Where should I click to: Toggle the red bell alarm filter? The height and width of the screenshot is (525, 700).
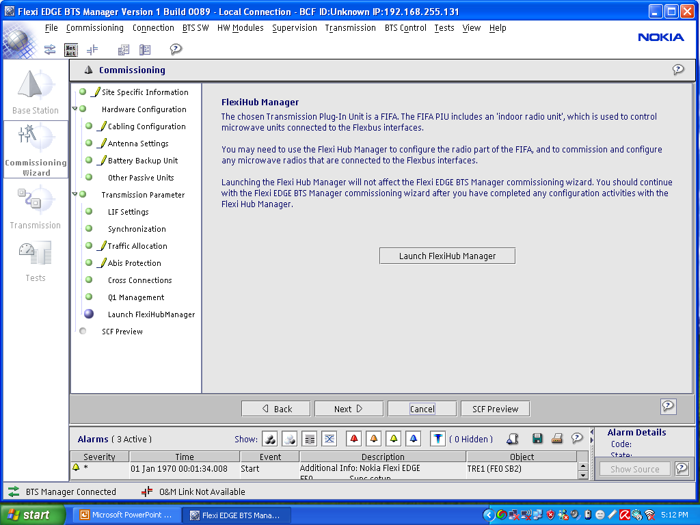click(354, 439)
